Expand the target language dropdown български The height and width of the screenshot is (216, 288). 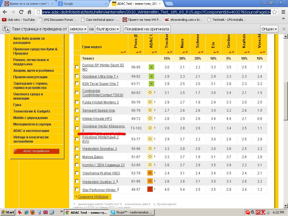[x=107, y=29]
